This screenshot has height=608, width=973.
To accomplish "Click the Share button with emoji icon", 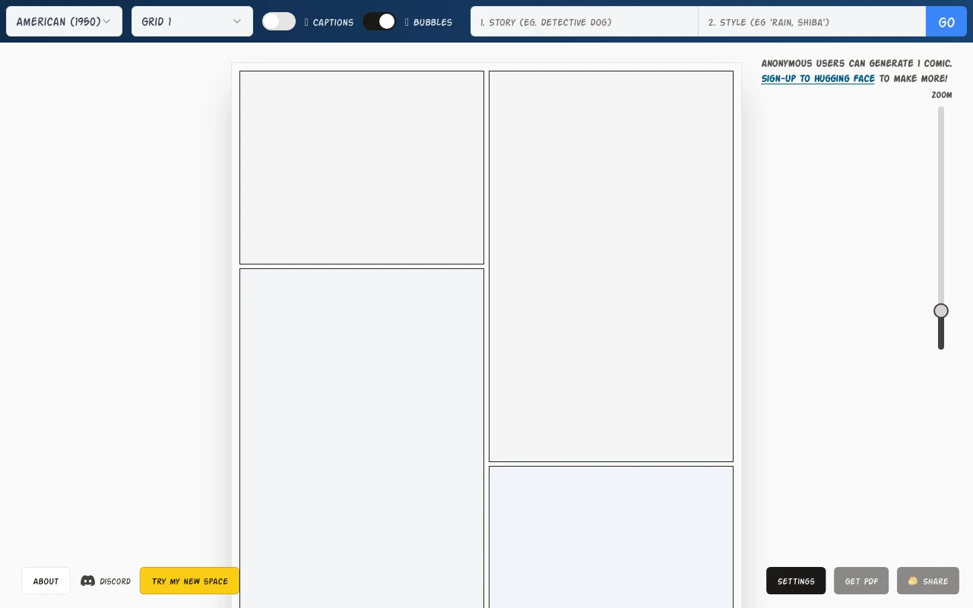I will click(927, 581).
